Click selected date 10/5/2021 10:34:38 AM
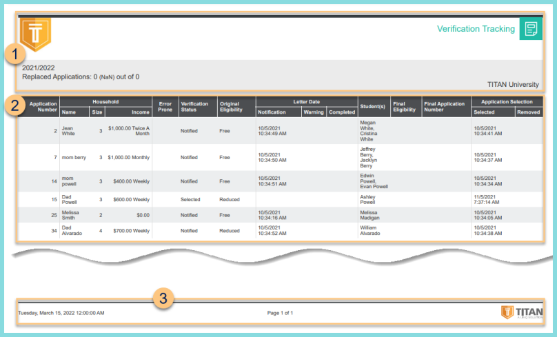This screenshot has width=557, height=337. point(488,230)
